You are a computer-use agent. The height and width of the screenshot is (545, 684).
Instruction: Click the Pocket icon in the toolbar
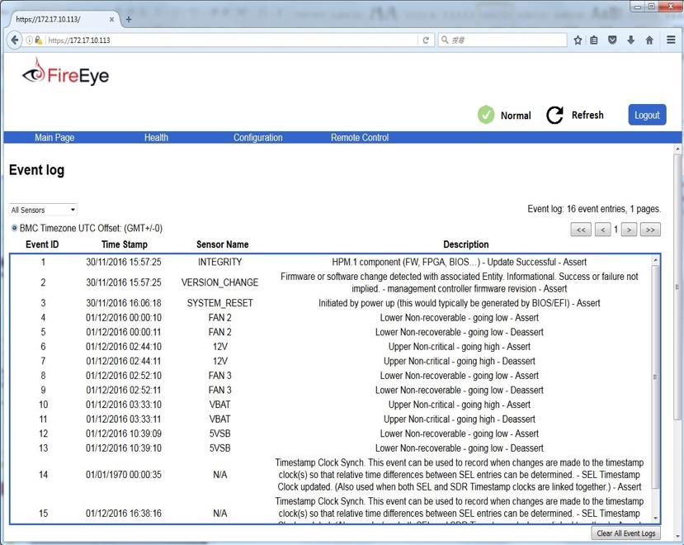(612, 40)
